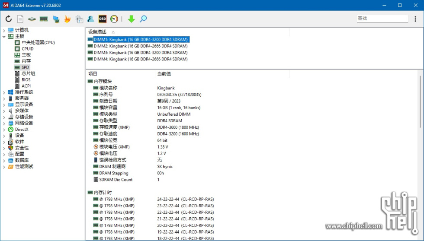The height and width of the screenshot is (241, 424).
Task: Select the 内存 tree item
Action: pos(26,61)
